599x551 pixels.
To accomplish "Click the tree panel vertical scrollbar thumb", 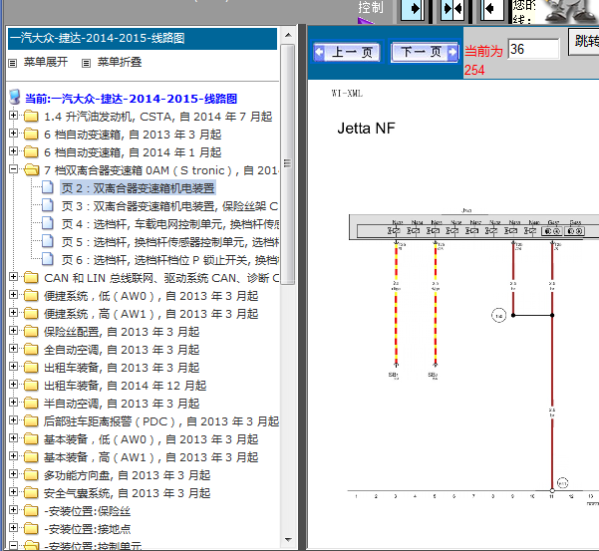I will coord(288,164).
